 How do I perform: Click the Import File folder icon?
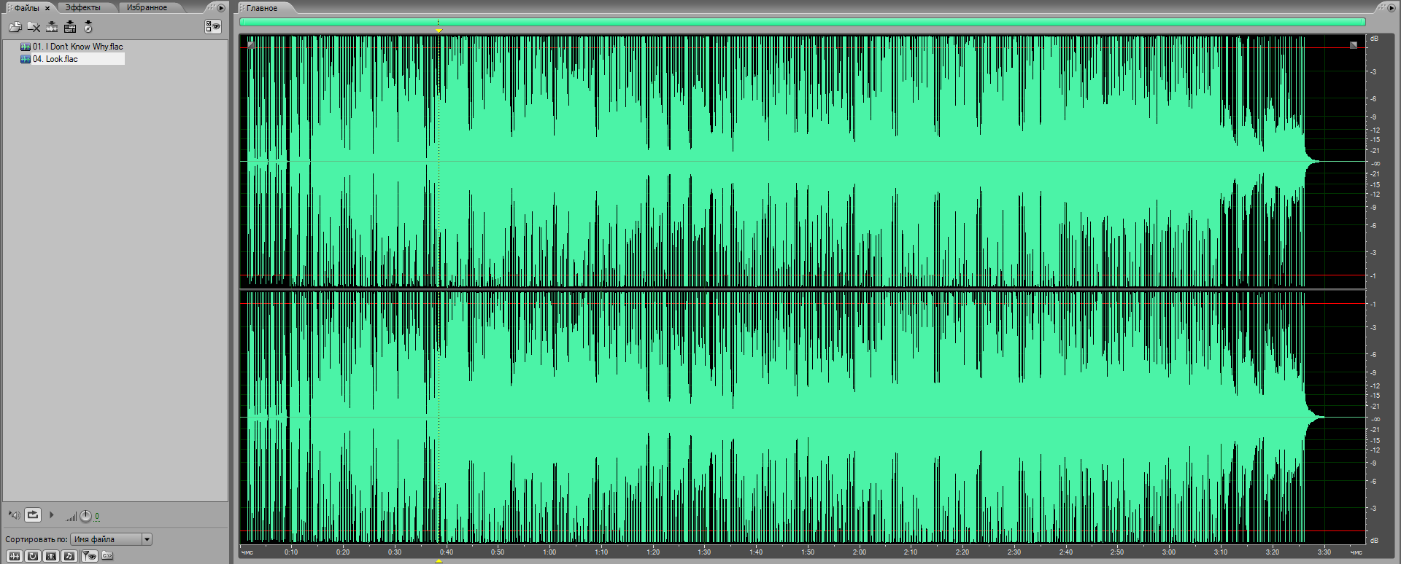[x=15, y=27]
